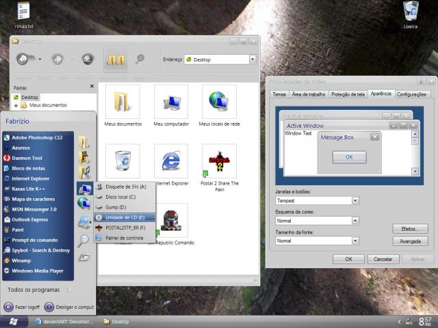Switch to Desktop taskbar button
Viewport: 438px width, 328px height.
pos(116,322)
